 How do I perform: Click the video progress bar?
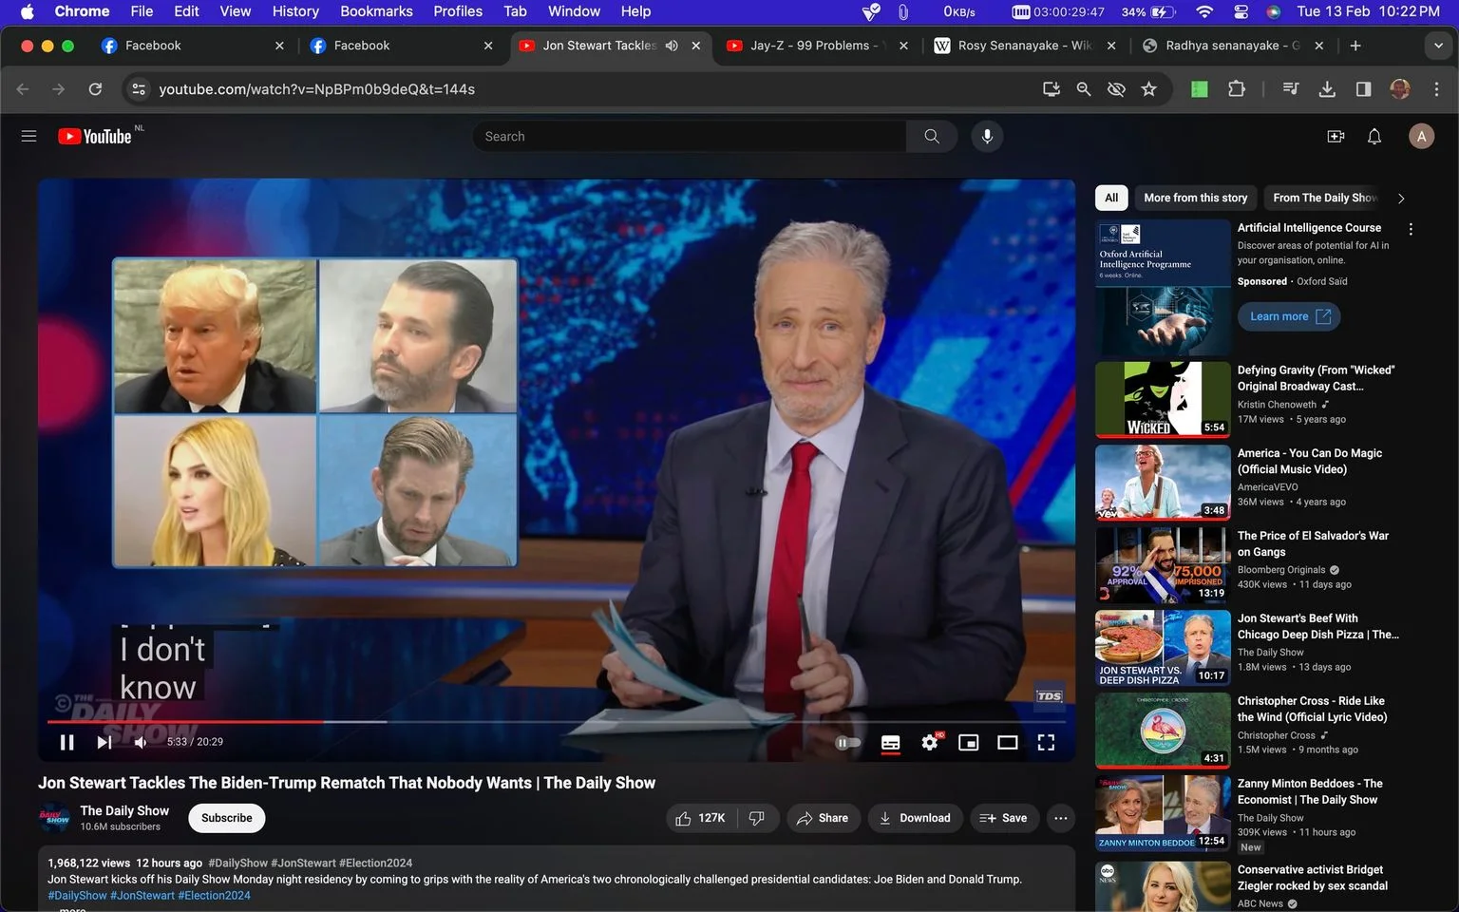click(x=557, y=722)
